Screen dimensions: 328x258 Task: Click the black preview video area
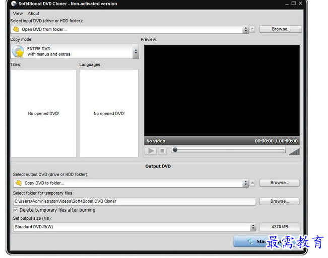click(x=222, y=91)
